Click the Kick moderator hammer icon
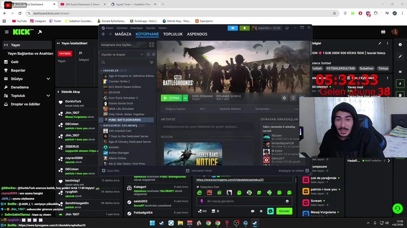Image resolution: width=407 pixels, height=228 pixels. coord(40,32)
